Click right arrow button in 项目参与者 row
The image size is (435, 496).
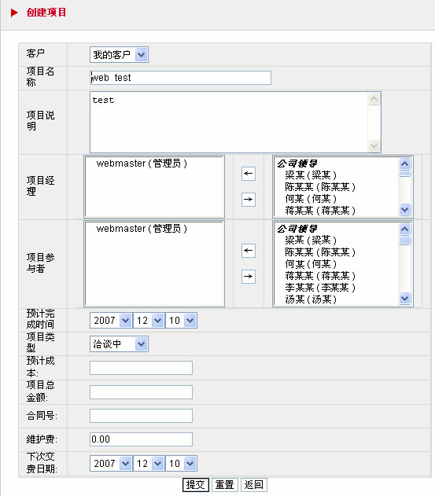point(249,277)
